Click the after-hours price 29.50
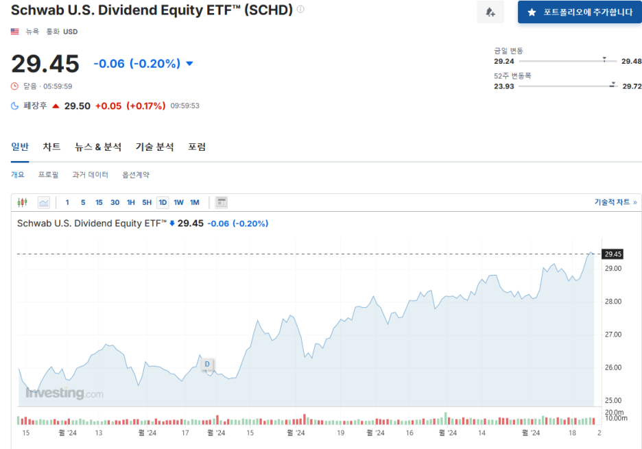642x449 pixels. click(78, 106)
